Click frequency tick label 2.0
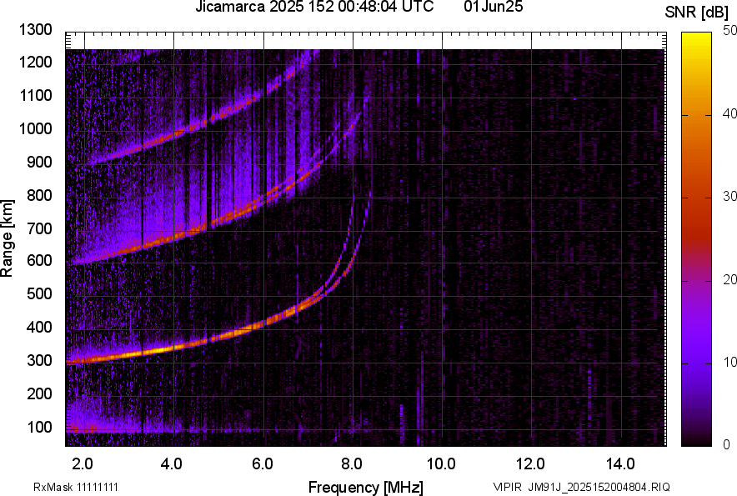Viewport: 737px width, 496px height. coord(83,464)
